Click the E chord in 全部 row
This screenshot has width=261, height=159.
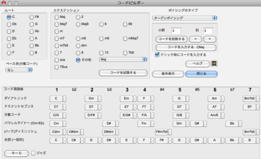[126, 140]
